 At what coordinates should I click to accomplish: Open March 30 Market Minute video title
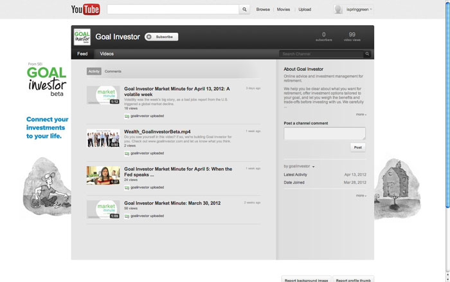(x=172, y=203)
